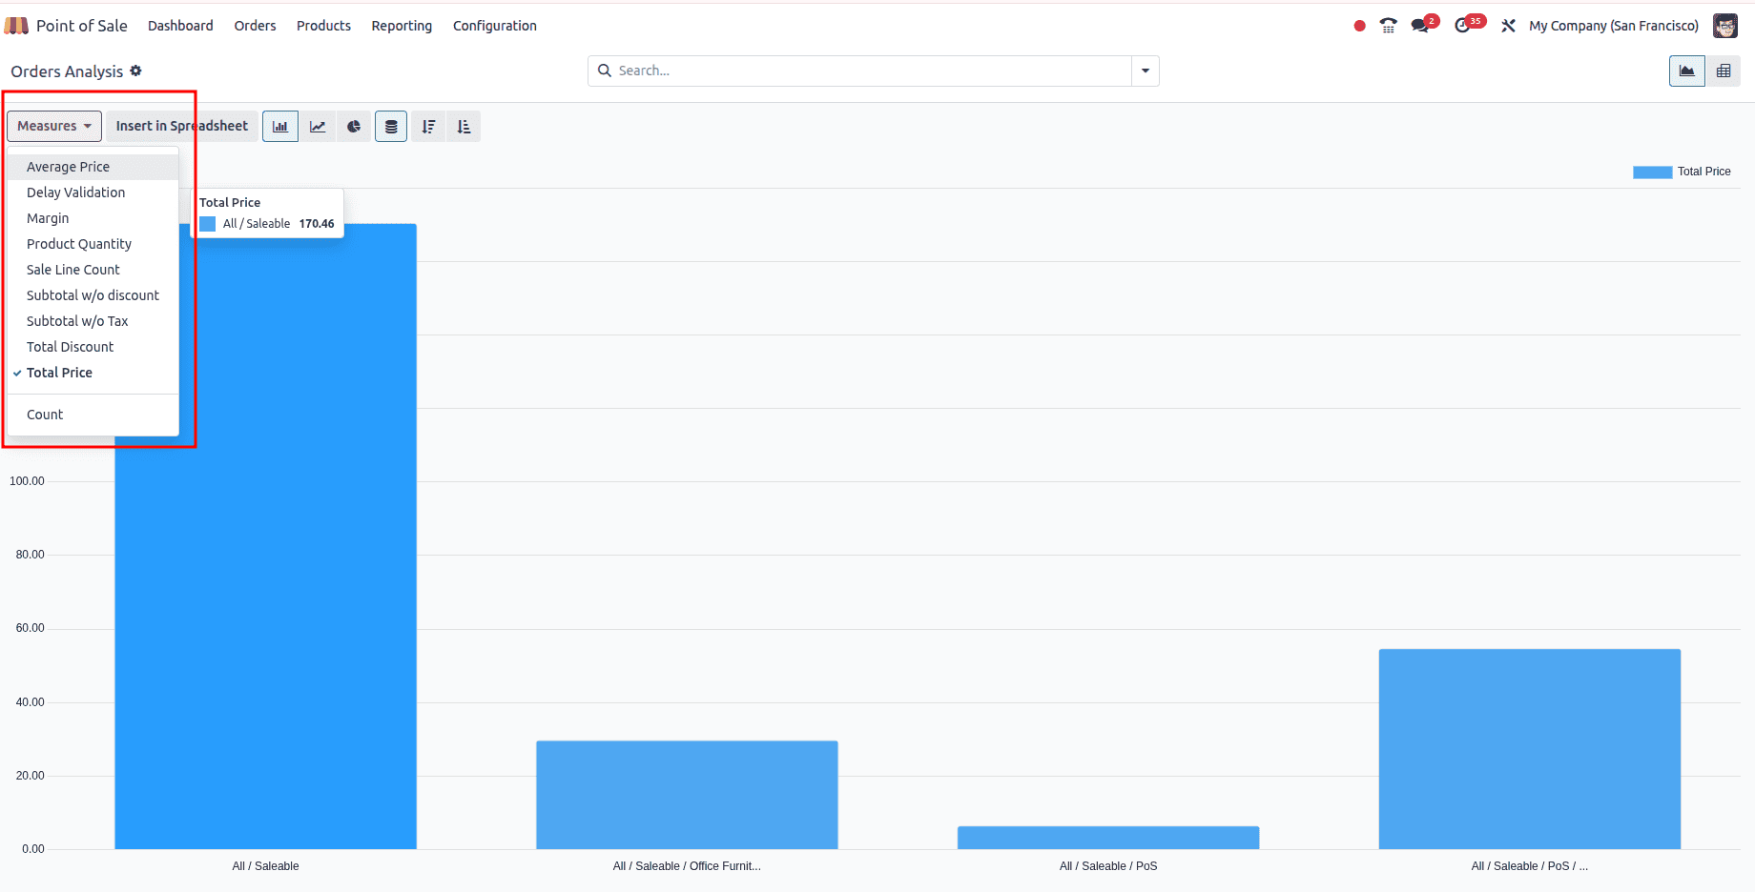Click the Insert in Spreadsheet button
This screenshot has height=892, width=1755.
(180, 126)
